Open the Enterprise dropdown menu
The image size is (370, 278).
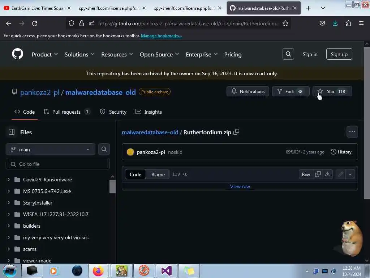click(x=202, y=54)
